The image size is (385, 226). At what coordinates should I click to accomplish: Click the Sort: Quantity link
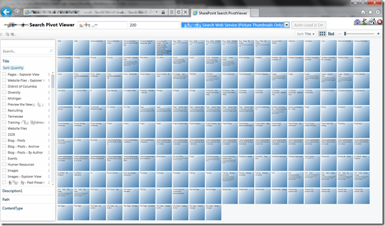13,68
